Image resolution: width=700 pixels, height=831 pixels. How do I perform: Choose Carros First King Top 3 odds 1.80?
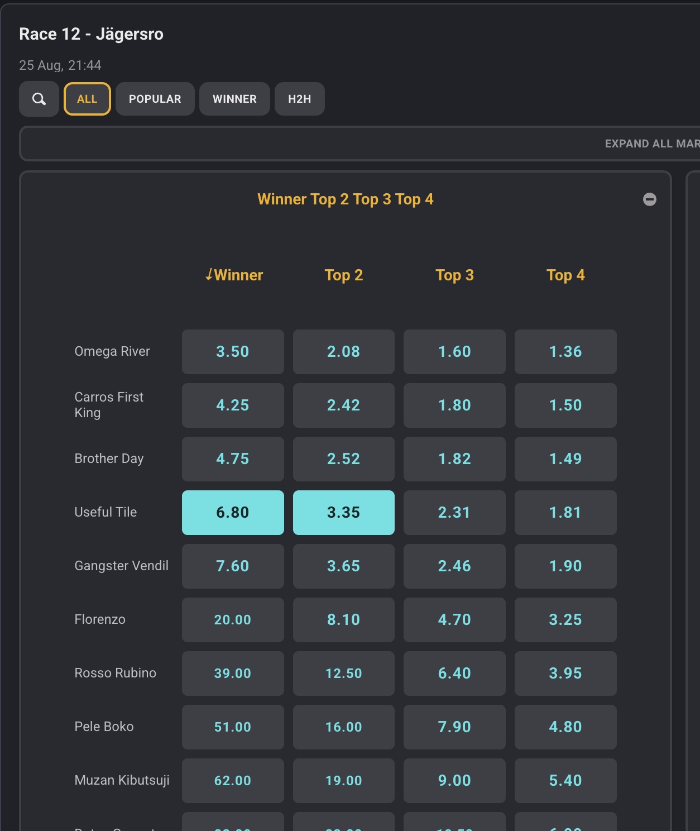(454, 405)
